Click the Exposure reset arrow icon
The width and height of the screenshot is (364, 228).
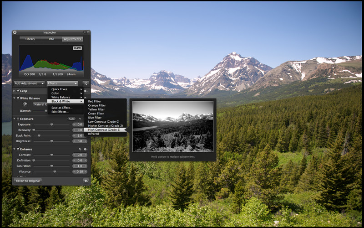click(80, 119)
